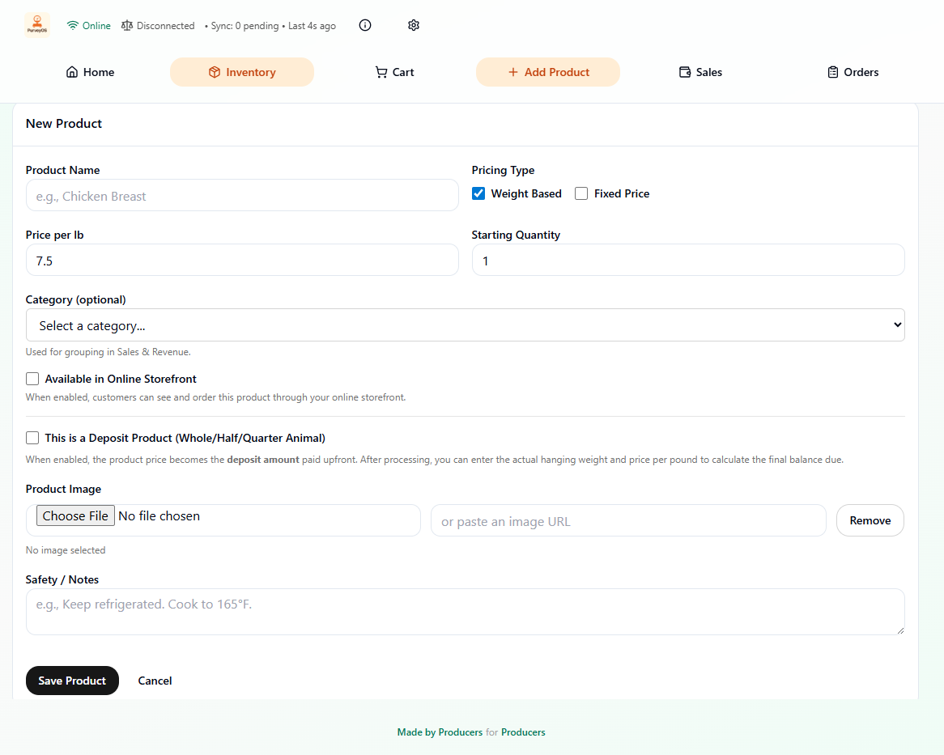
Task: Check the Disconnected sync status indicator
Action: (158, 25)
